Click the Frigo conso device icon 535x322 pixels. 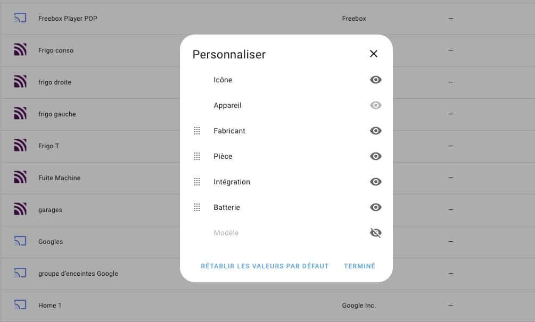(x=20, y=50)
